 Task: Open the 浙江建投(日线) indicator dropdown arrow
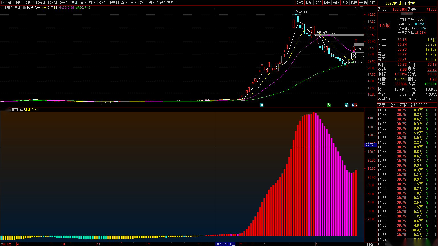pos(24,8)
